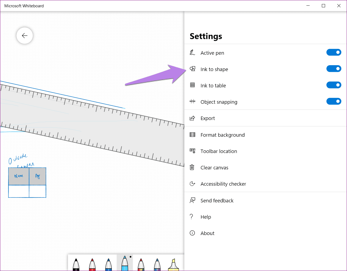Image resolution: width=347 pixels, height=271 pixels.
Task: Select the rainbow ink pen
Action: pyautogui.click(x=141, y=264)
